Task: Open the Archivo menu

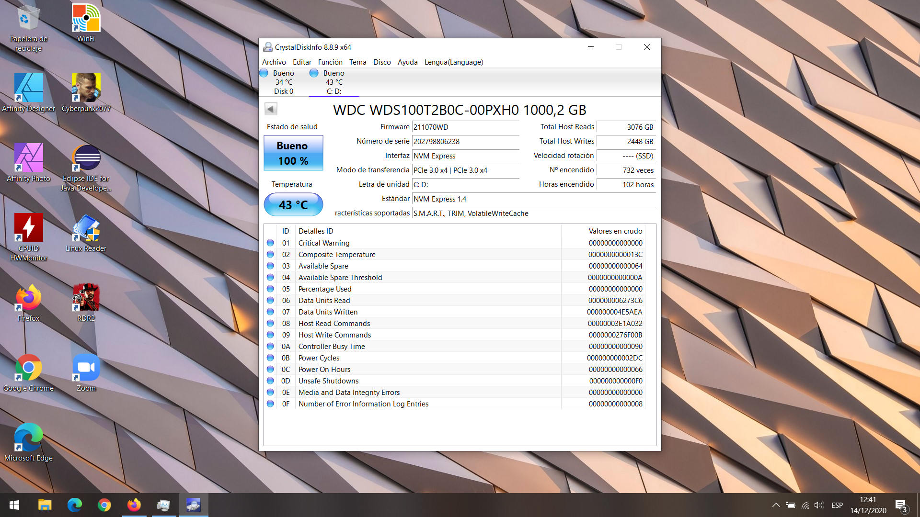Action: click(274, 62)
